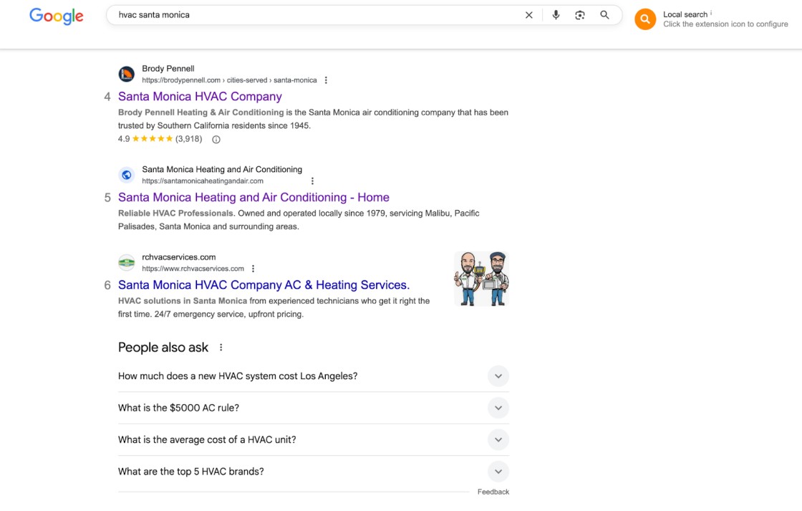Expand 'What is the $5000 AC rule?' question
This screenshot has height=511, width=802.
314,408
